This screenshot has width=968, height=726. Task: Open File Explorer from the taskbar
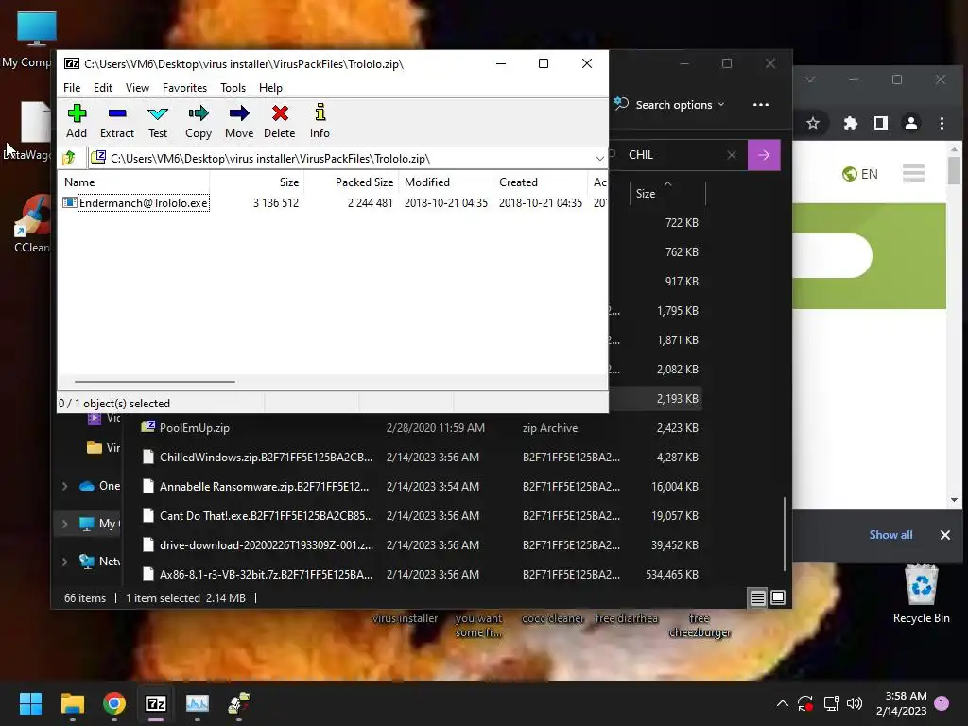coord(72,703)
